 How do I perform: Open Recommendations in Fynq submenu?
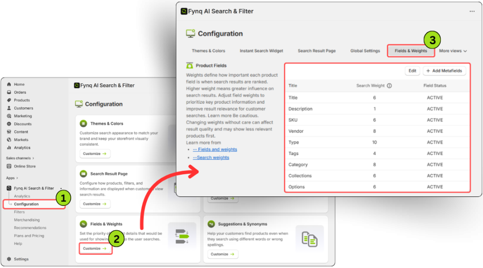(30, 227)
